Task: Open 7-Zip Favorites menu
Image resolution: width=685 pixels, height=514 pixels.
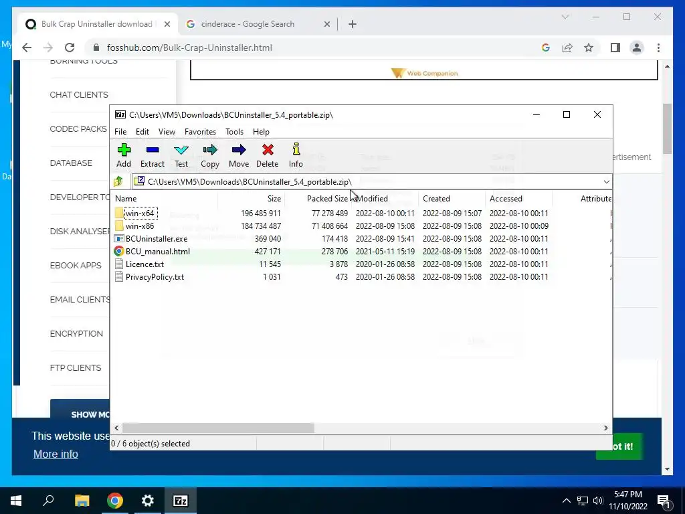Action: coord(200,132)
